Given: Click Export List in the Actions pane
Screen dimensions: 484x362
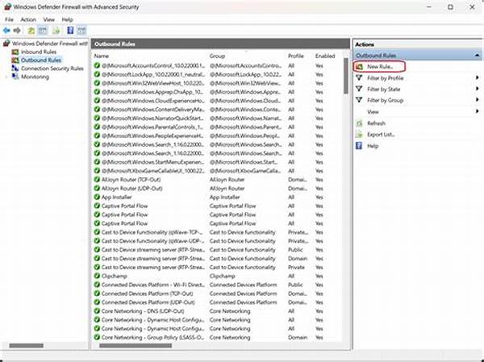Looking at the screenshot, I should pos(382,135).
